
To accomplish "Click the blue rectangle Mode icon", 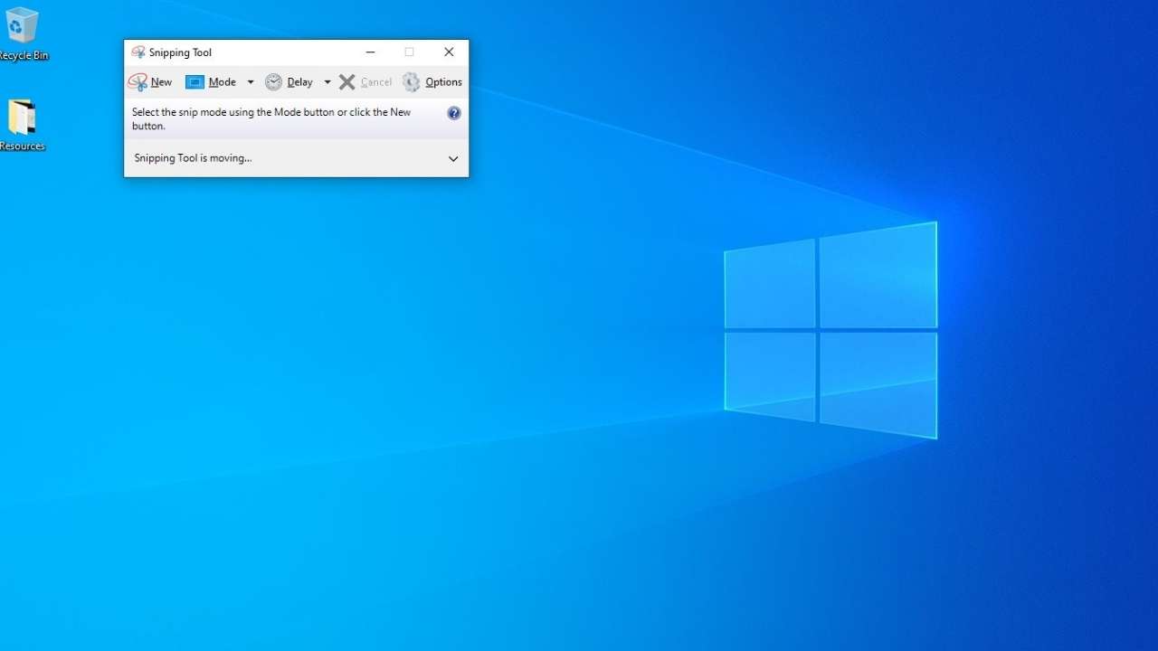I will pos(196,82).
